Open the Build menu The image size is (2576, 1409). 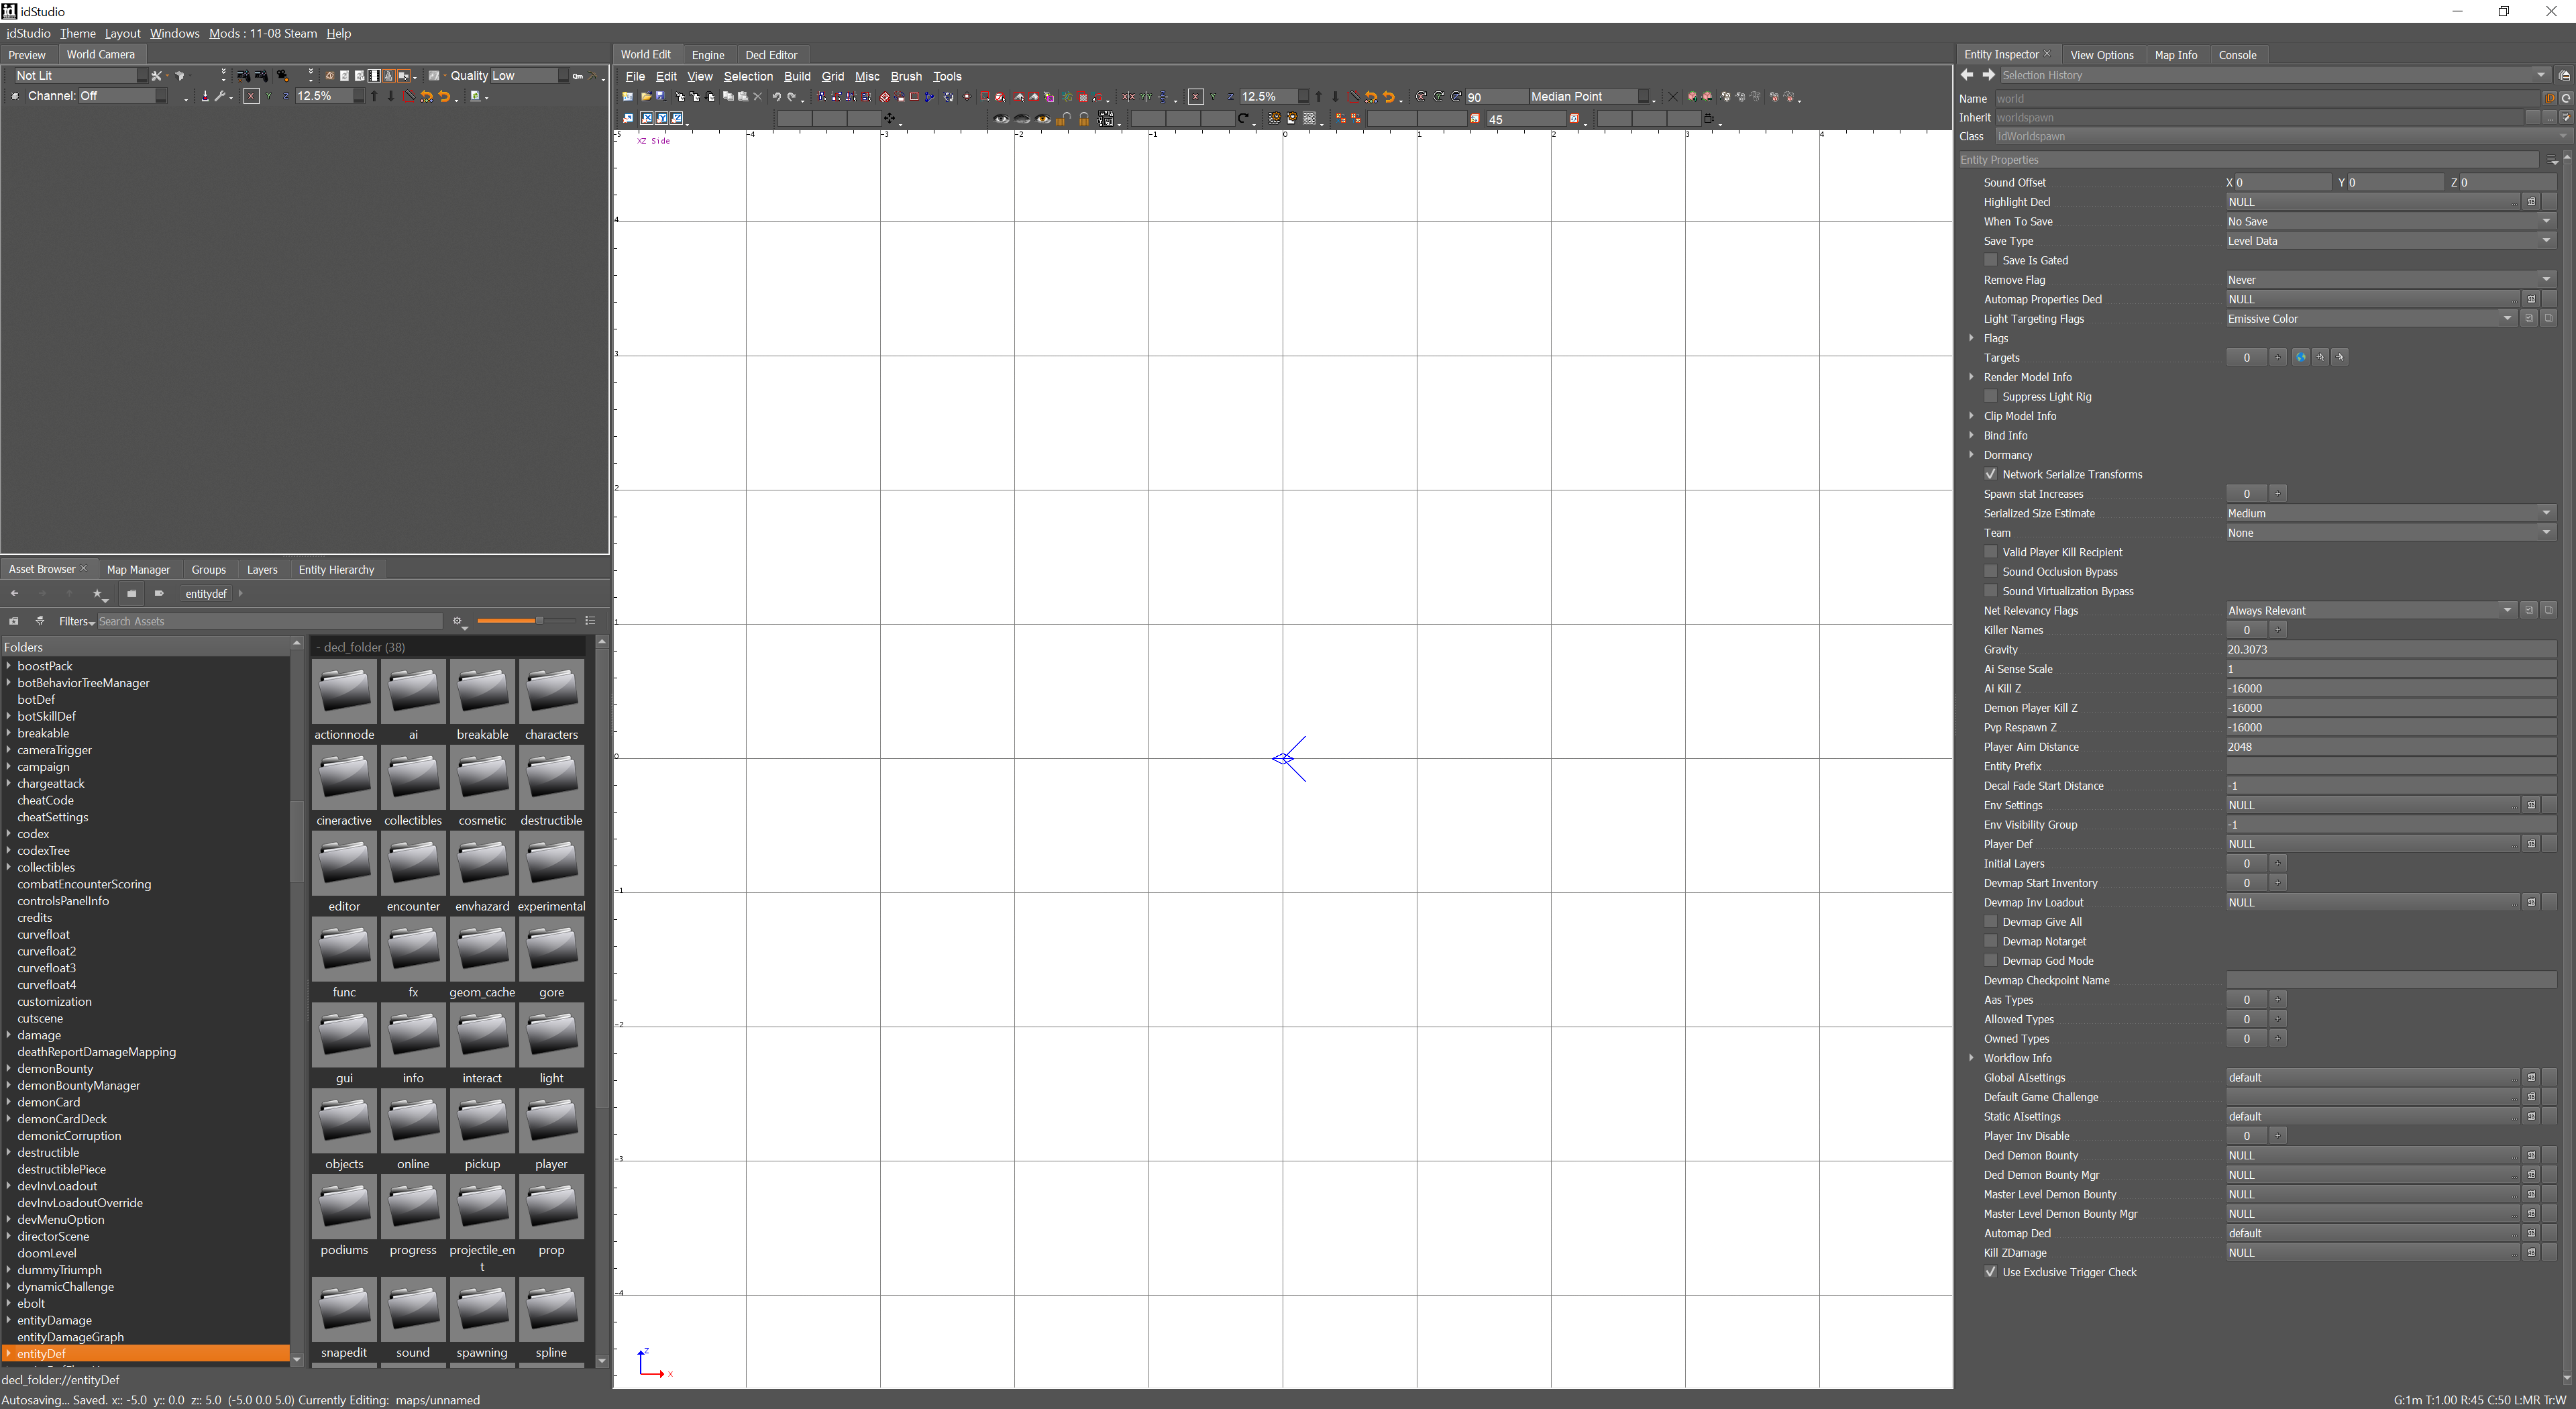[797, 76]
